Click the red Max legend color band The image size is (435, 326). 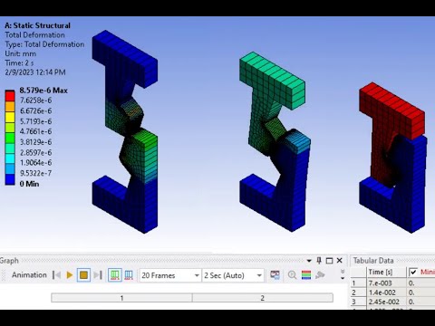[10, 96]
